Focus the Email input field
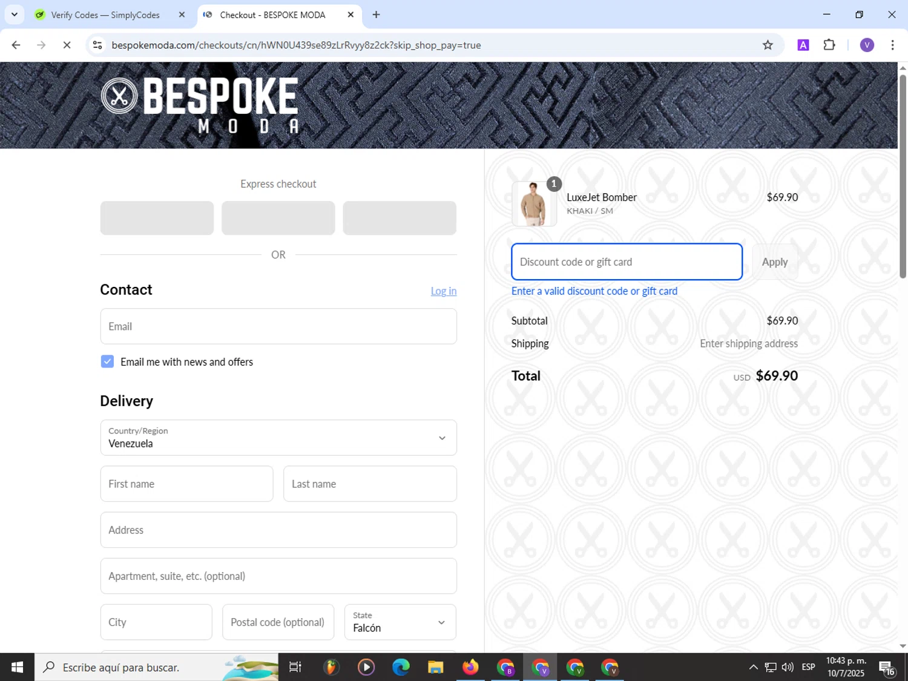Image resolution: width=908 pixels, height=681 pixels. (x=278, y=326)
